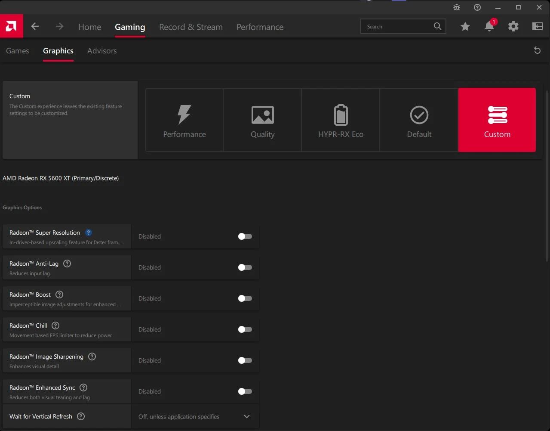Click AMD Radeon RX 5600 XT label
The height and width of the screenshot is (431, 550).
tap(61, 178)
